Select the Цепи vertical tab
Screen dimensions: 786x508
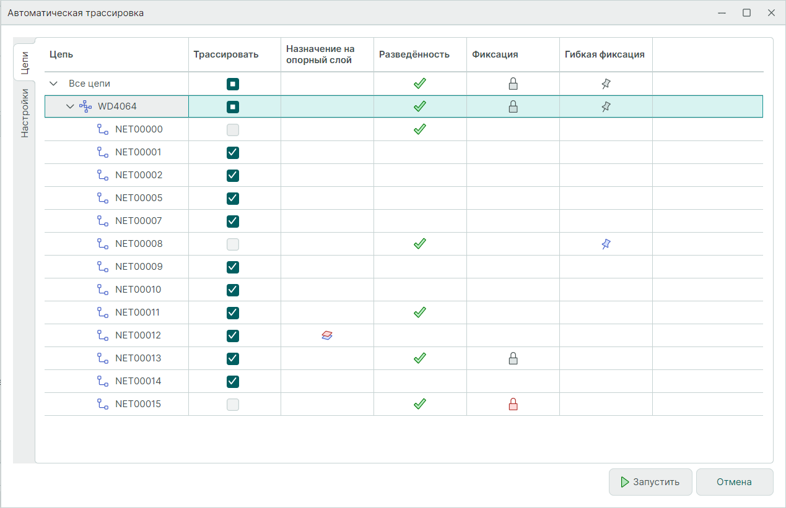click(24, 62)
